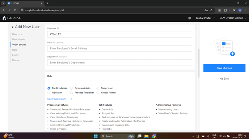This screenshot has width=249, height=139.
Task: Jump to User type section
Action: (x=17, y=34)
